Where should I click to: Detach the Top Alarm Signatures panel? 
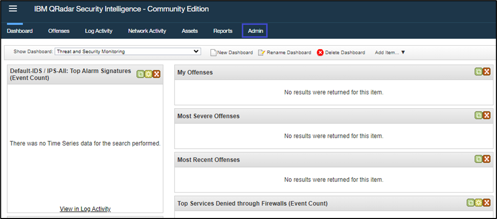coord(140,74)
